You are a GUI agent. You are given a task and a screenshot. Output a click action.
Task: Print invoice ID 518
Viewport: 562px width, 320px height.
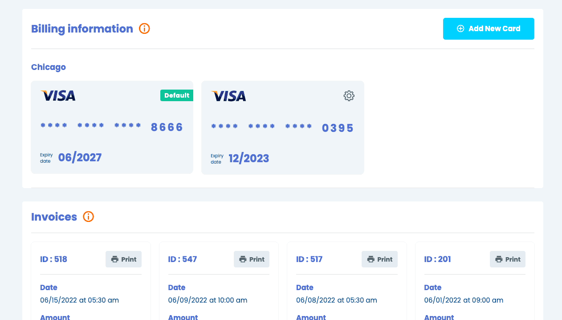(x=124, y=259)
